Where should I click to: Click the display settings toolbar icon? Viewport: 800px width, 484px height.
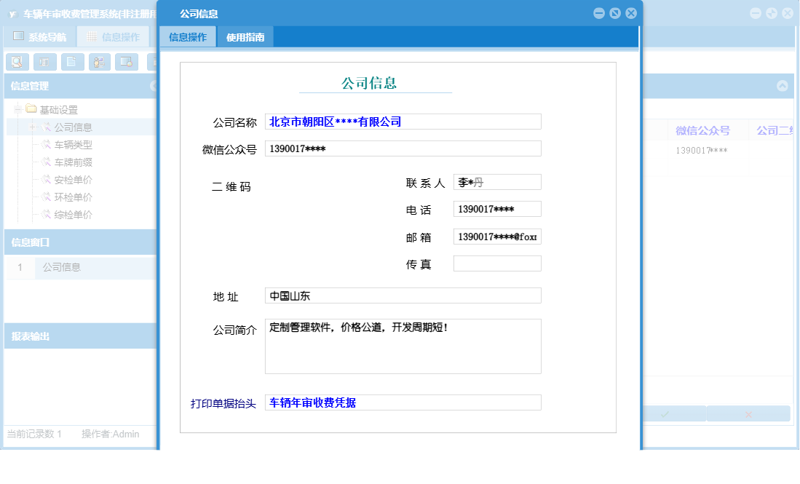[x=127, y=62]
